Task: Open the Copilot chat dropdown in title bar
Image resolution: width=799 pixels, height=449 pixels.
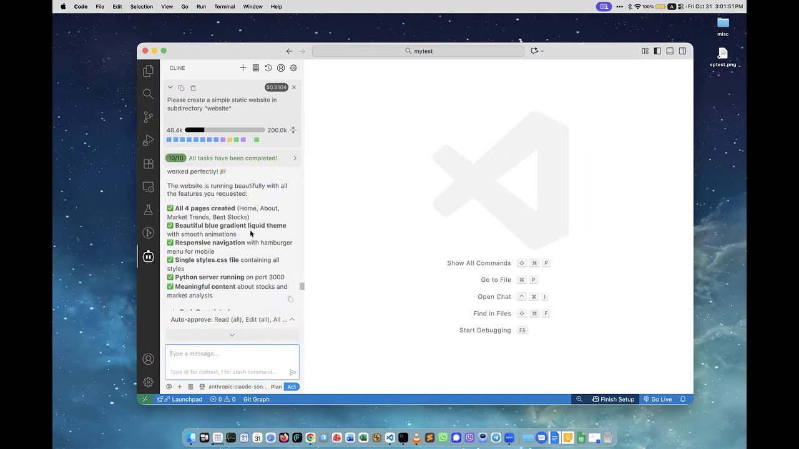Action: [x=541, y=51]
